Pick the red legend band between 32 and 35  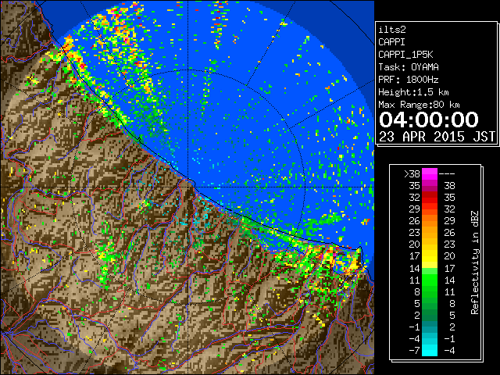point(430,198)
